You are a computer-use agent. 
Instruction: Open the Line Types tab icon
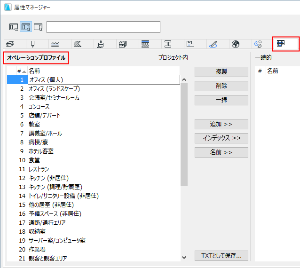tap(55, 44)
